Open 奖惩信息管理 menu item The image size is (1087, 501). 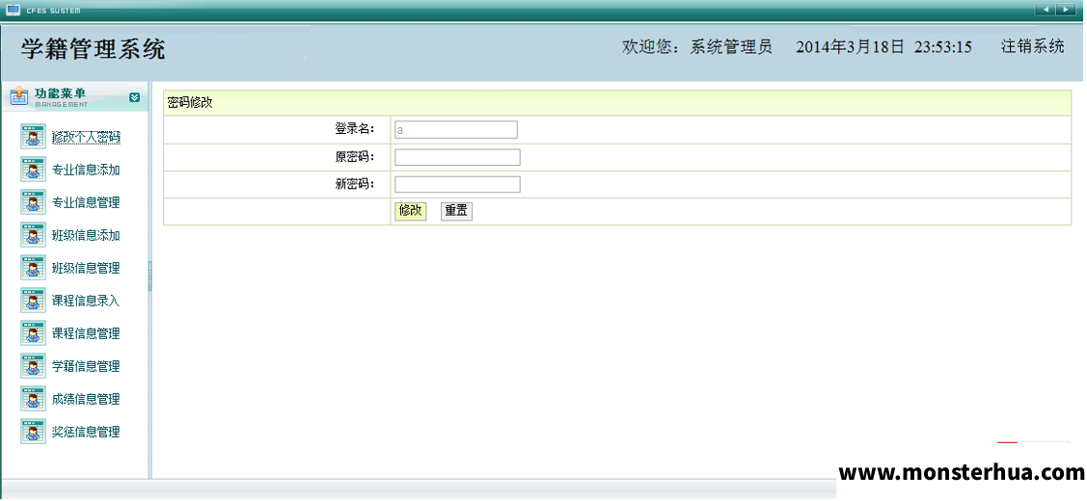(86, 432)
